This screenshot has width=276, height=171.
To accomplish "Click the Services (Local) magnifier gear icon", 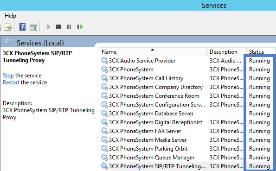I will tap(9, 42).
